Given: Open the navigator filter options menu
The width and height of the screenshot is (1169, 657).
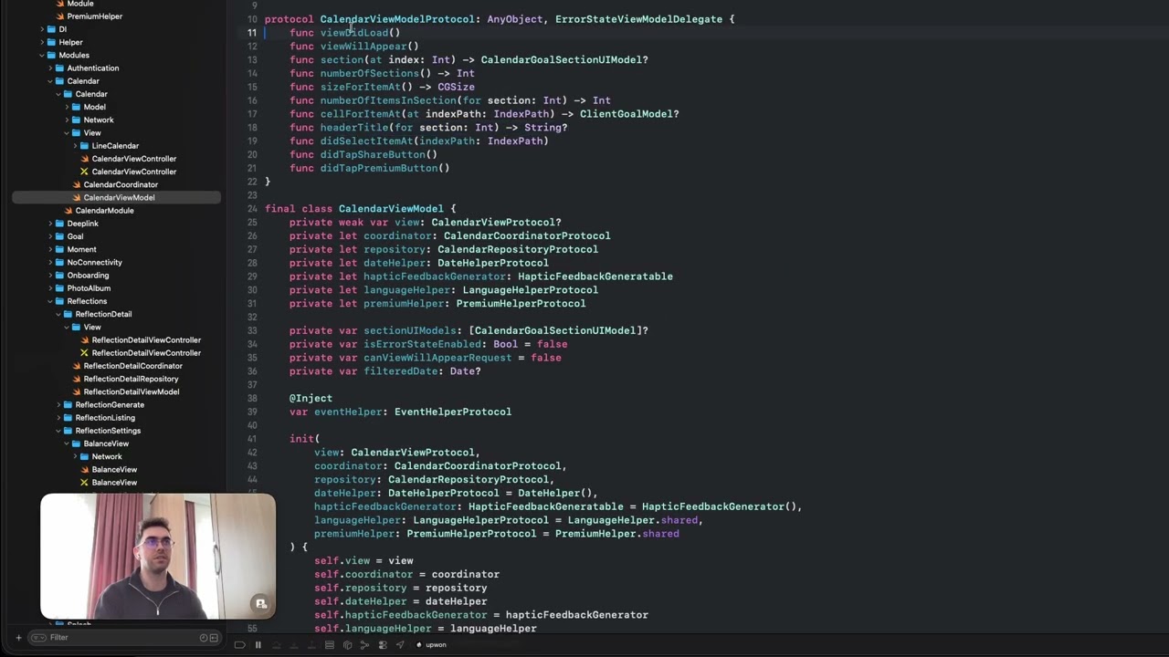Looking at the screenshot, I should (x=37, y=638).
